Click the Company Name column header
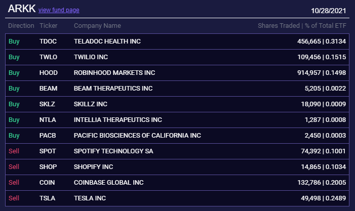The image size is (355, 211). [97, 26]
